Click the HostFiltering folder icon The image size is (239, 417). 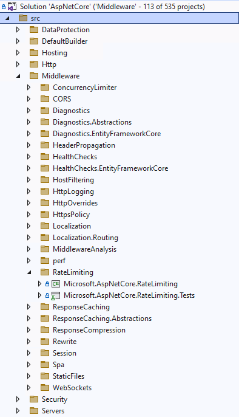pyautogui.click(x=45, y=180)
